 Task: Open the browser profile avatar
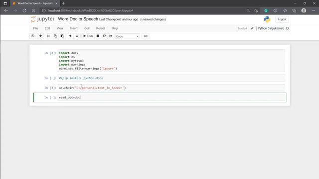[x=304, y=10]
